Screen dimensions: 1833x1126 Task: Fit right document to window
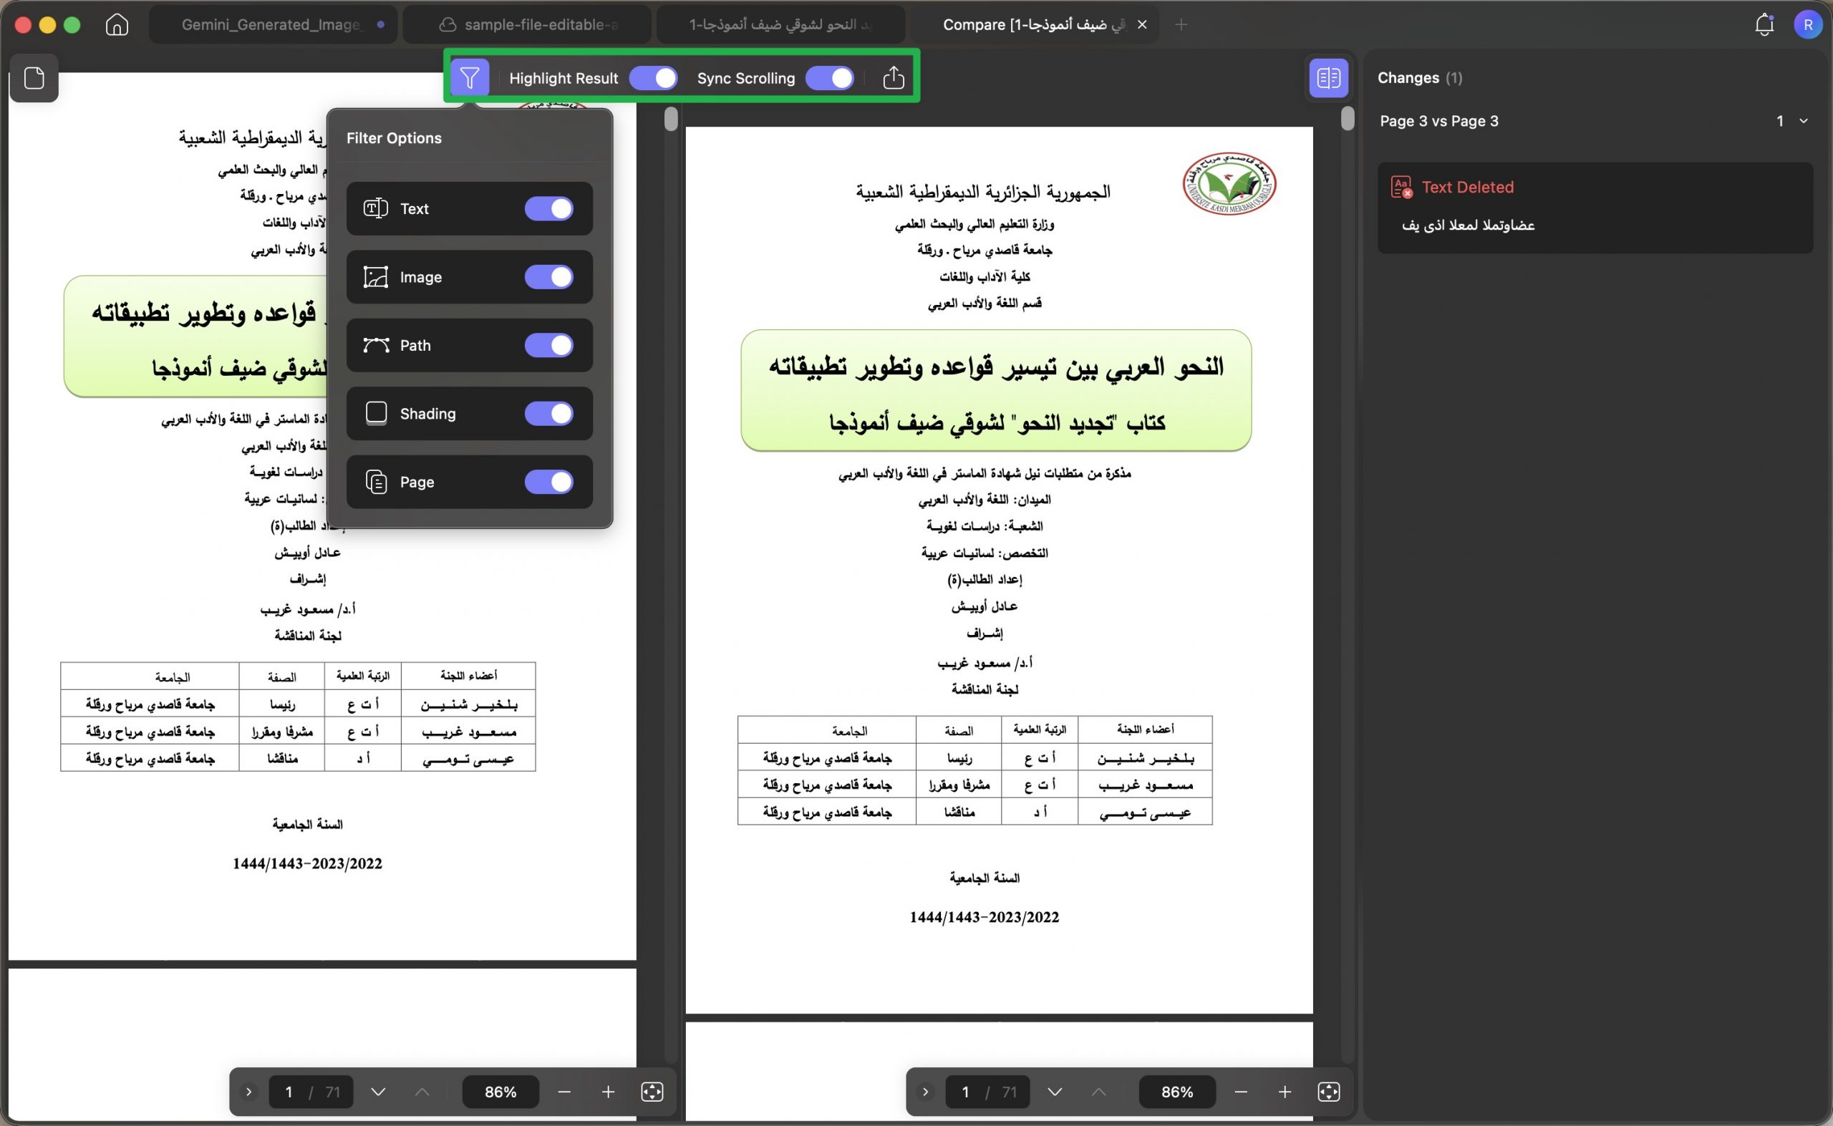[1328, 1092]
